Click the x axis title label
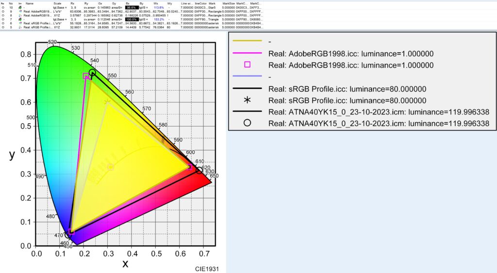 (125, 263)
